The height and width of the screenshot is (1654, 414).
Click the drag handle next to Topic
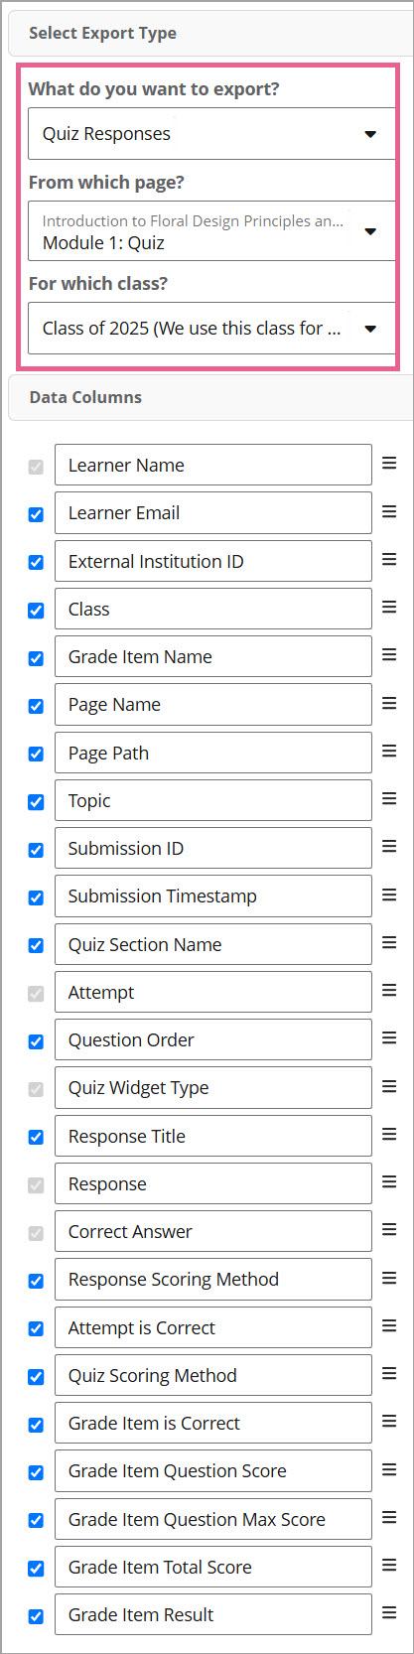click(389, 799)
